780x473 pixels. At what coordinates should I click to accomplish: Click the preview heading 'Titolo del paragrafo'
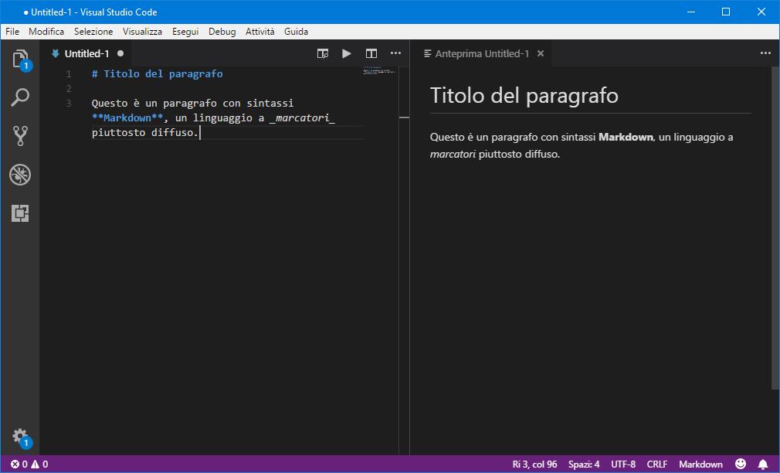click(x=524, y=96)
